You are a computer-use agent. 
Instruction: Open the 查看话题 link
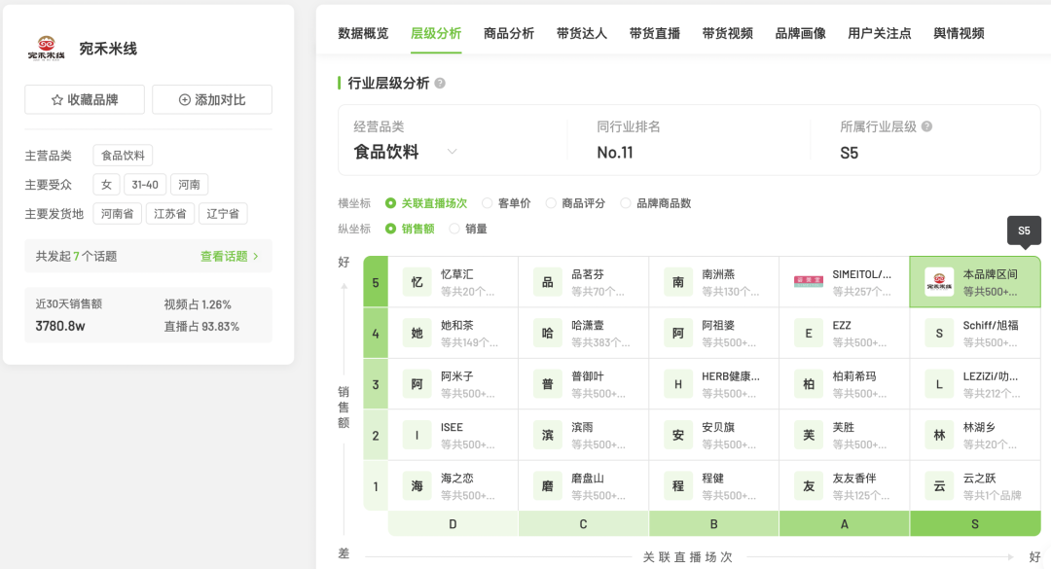tap(230, 256)
